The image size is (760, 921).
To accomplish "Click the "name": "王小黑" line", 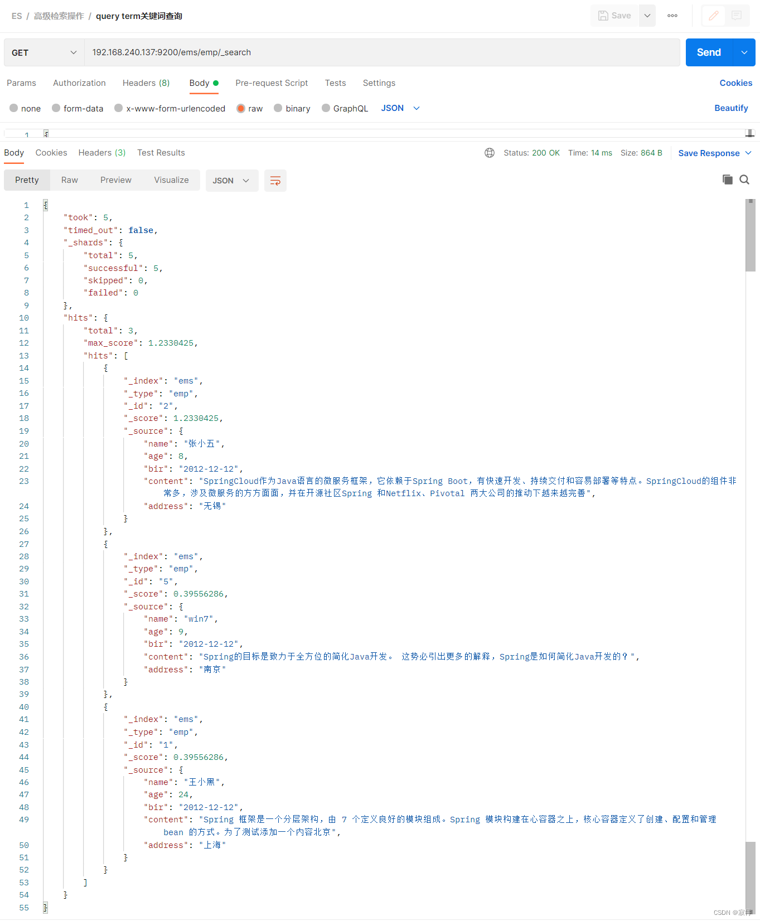I will click(x=184, y=782).
